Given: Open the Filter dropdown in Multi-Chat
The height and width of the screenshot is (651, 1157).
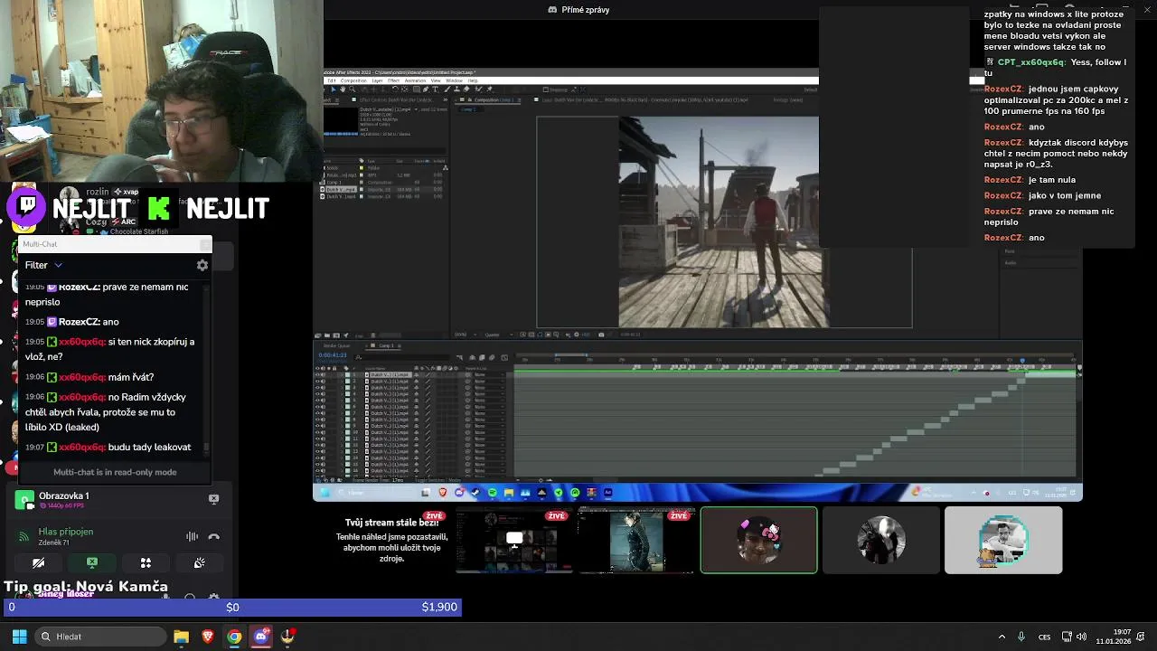Looking at the screenshot, I should click(43, 265).
